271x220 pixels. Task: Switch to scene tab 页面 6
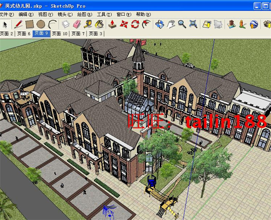[x=24, y=34]
